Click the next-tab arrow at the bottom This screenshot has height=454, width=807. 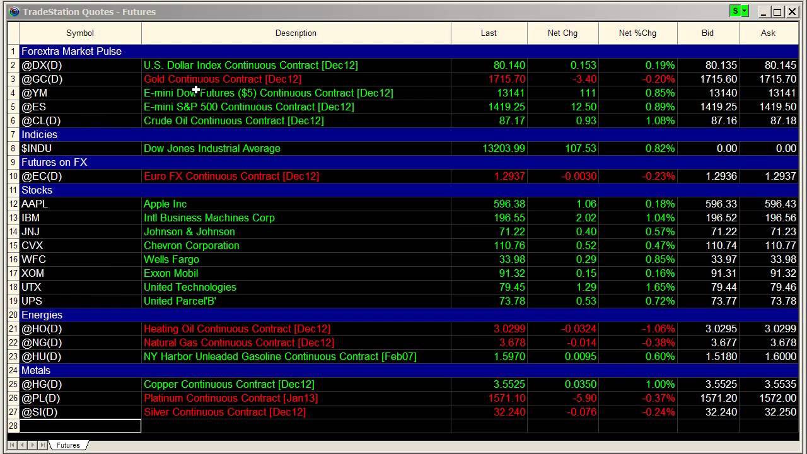[33, 445]
